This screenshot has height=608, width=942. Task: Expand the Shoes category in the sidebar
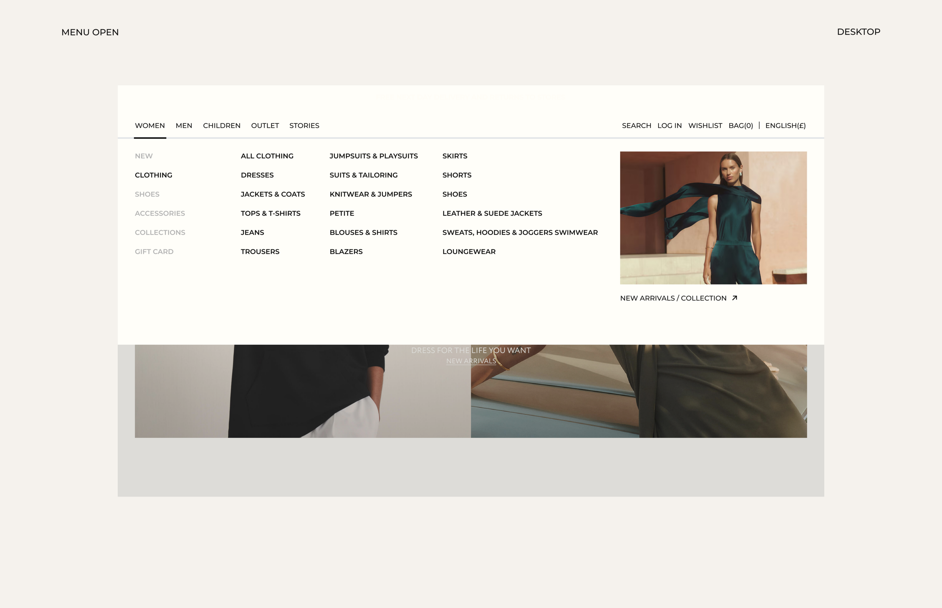coord(147,194)
